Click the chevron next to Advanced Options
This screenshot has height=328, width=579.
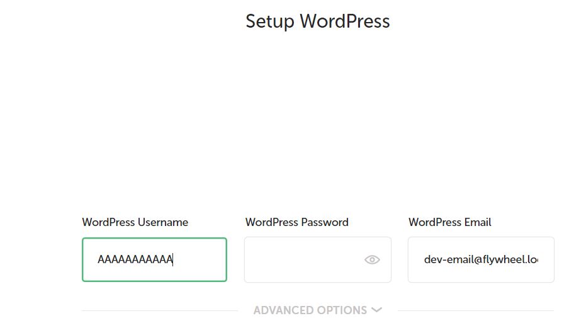point(376,310)
